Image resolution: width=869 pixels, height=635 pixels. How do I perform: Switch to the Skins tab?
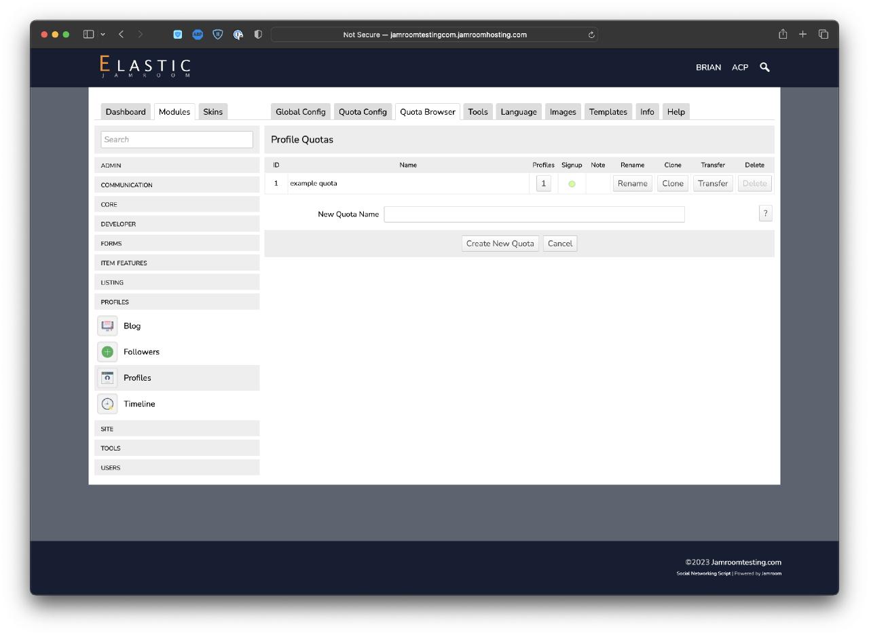[212, 112]
